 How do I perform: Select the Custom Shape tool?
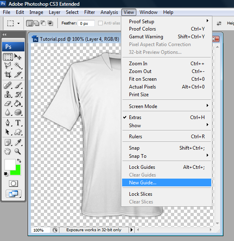coord(18,132)
